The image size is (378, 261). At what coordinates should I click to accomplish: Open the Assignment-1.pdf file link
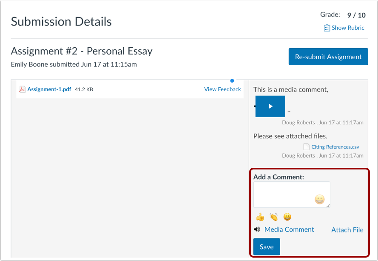coord(49,89)
